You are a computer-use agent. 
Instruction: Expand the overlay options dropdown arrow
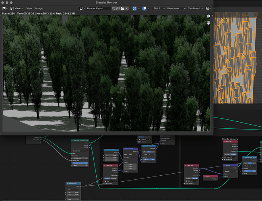coord(149,8)
